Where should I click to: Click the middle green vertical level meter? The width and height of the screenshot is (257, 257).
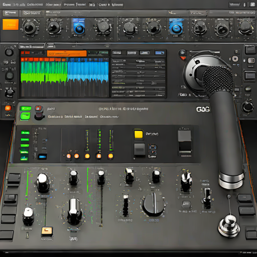99,140
